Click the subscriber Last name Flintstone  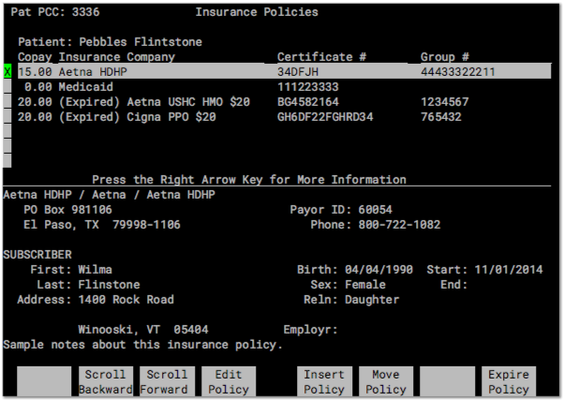pyautogui.click(x=109, y=285)
